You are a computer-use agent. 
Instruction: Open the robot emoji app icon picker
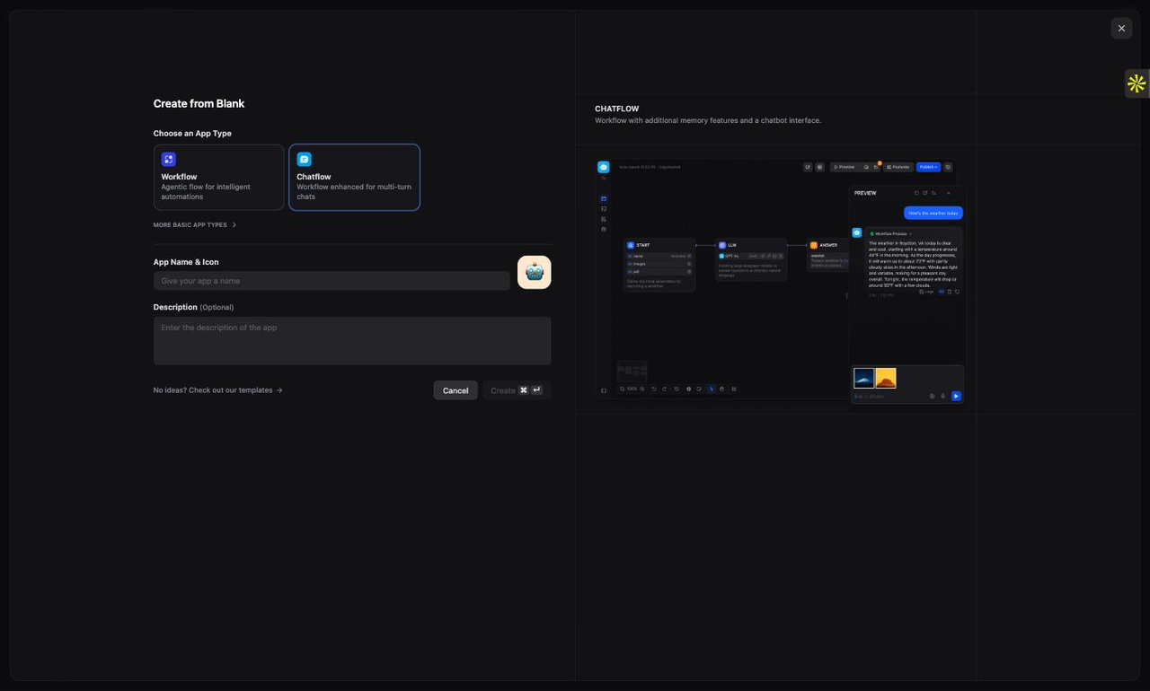(x=534, y=272)
